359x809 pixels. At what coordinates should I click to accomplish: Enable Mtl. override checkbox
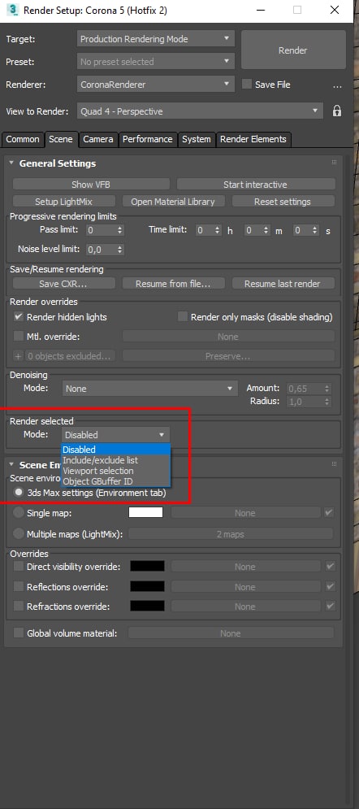click(18, 337)
